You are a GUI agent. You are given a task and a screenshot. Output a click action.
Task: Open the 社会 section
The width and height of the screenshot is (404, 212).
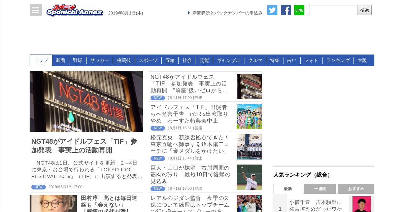coord(187,60)
